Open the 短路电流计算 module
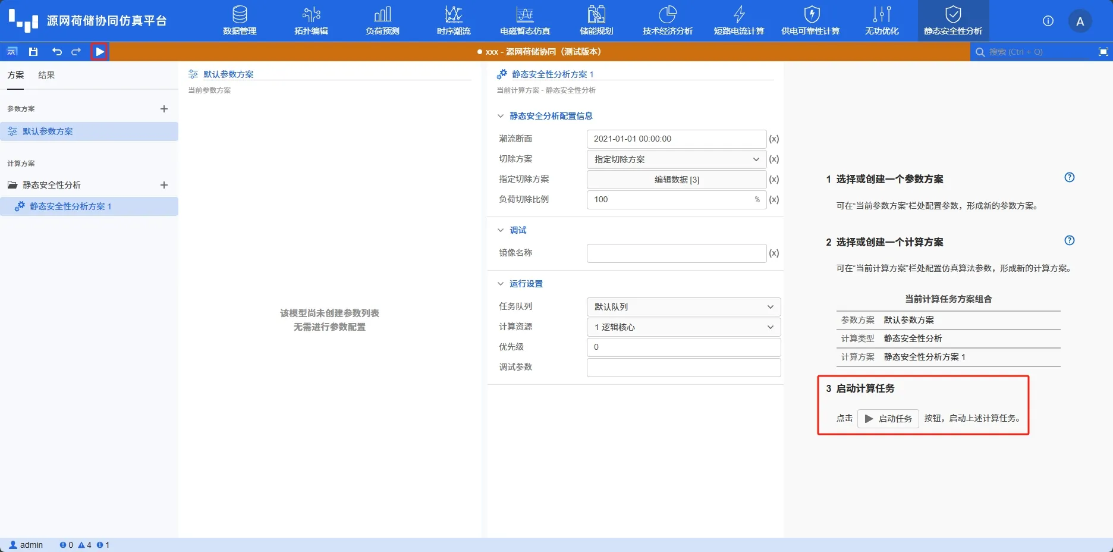 pos(739,21)
